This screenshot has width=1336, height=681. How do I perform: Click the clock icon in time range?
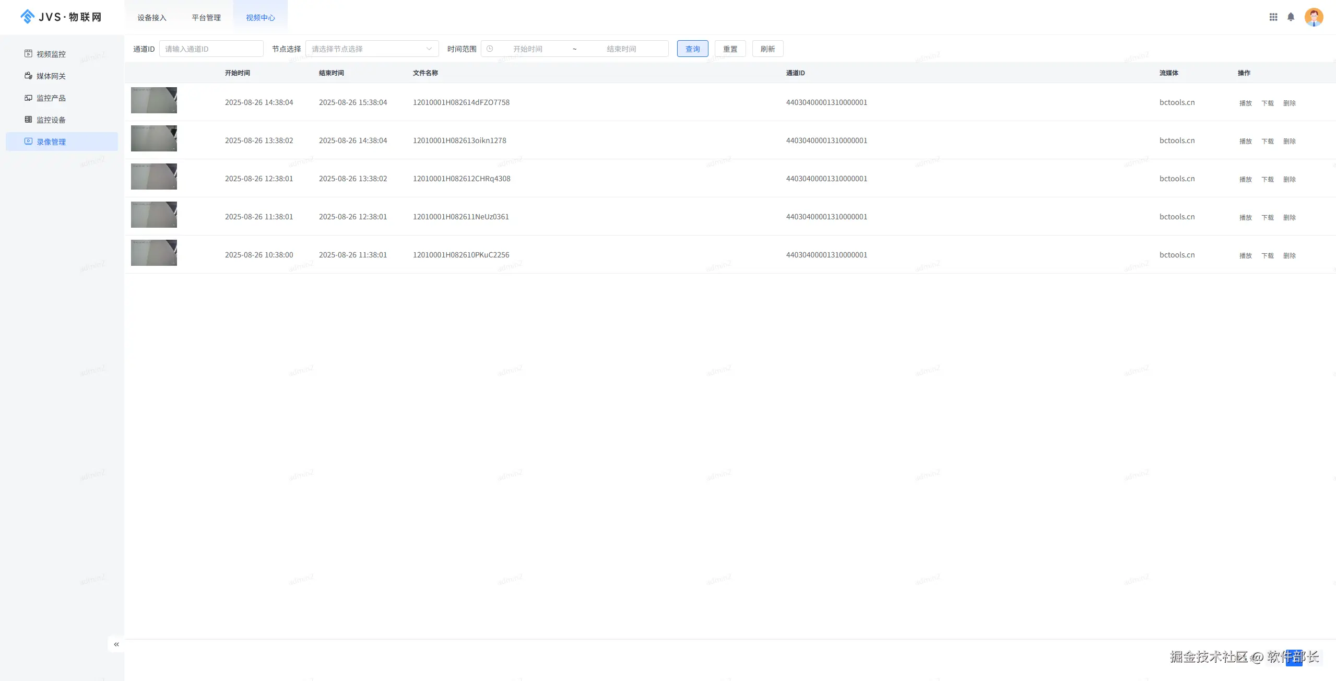tap(490, 49)
